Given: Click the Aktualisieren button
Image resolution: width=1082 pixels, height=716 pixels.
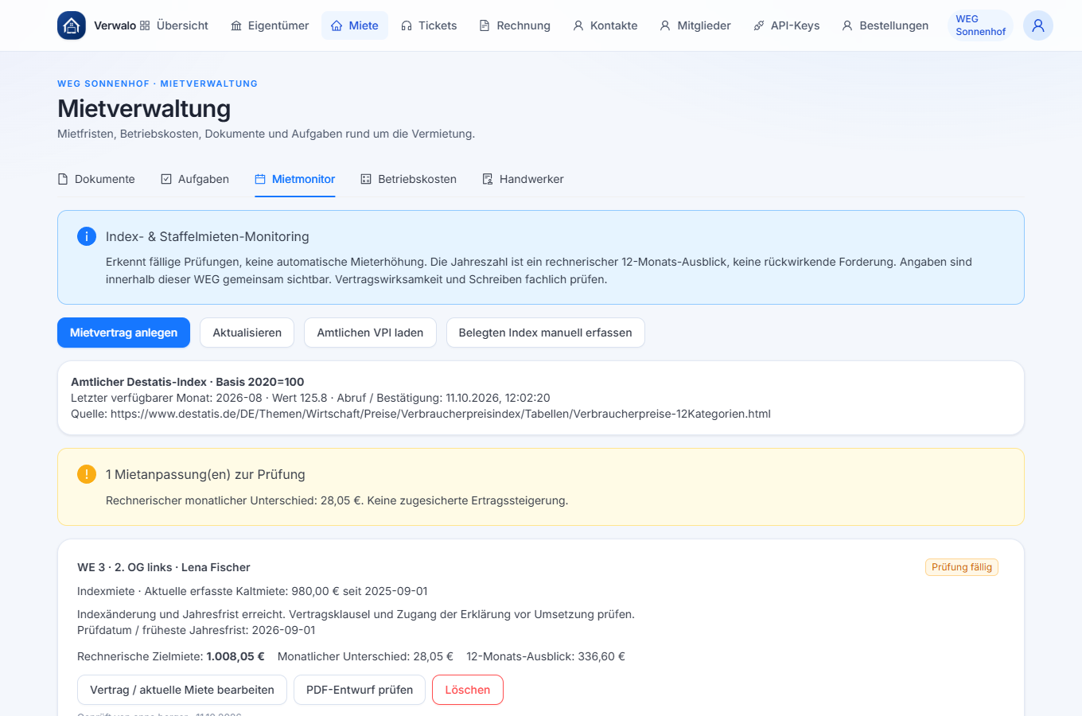Looking at the screenshot, I should click(247, 333).
